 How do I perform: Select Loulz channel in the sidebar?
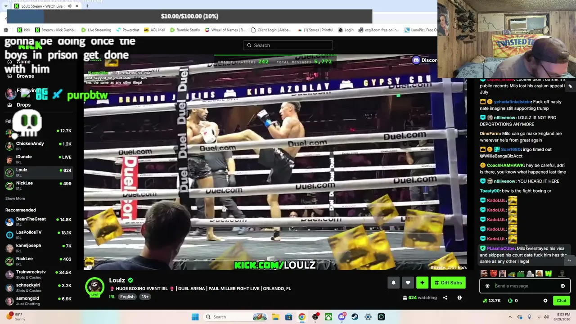click(38, 172)
